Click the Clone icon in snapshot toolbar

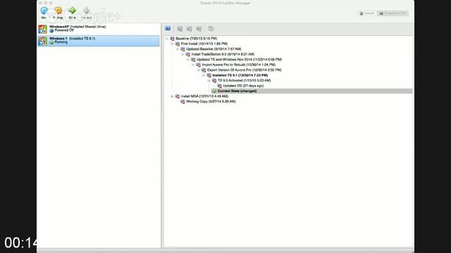pyautogui.click(x=211, y=29)
